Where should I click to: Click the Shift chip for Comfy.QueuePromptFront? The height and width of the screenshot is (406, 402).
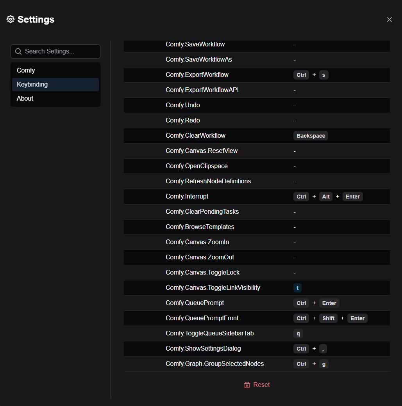point(328,318)
